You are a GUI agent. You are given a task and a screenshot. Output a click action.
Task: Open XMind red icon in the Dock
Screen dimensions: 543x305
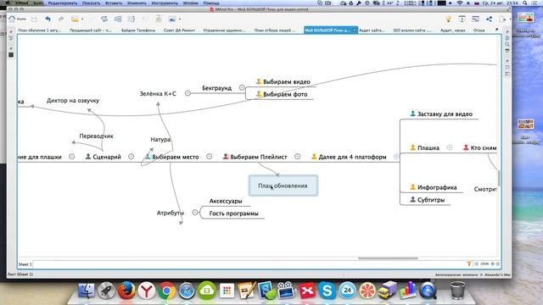307,291
